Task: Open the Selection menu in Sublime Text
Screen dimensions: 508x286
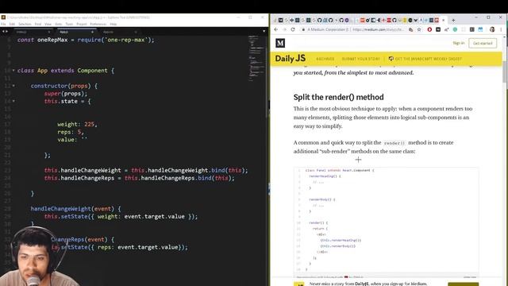Action: (25, 24)
